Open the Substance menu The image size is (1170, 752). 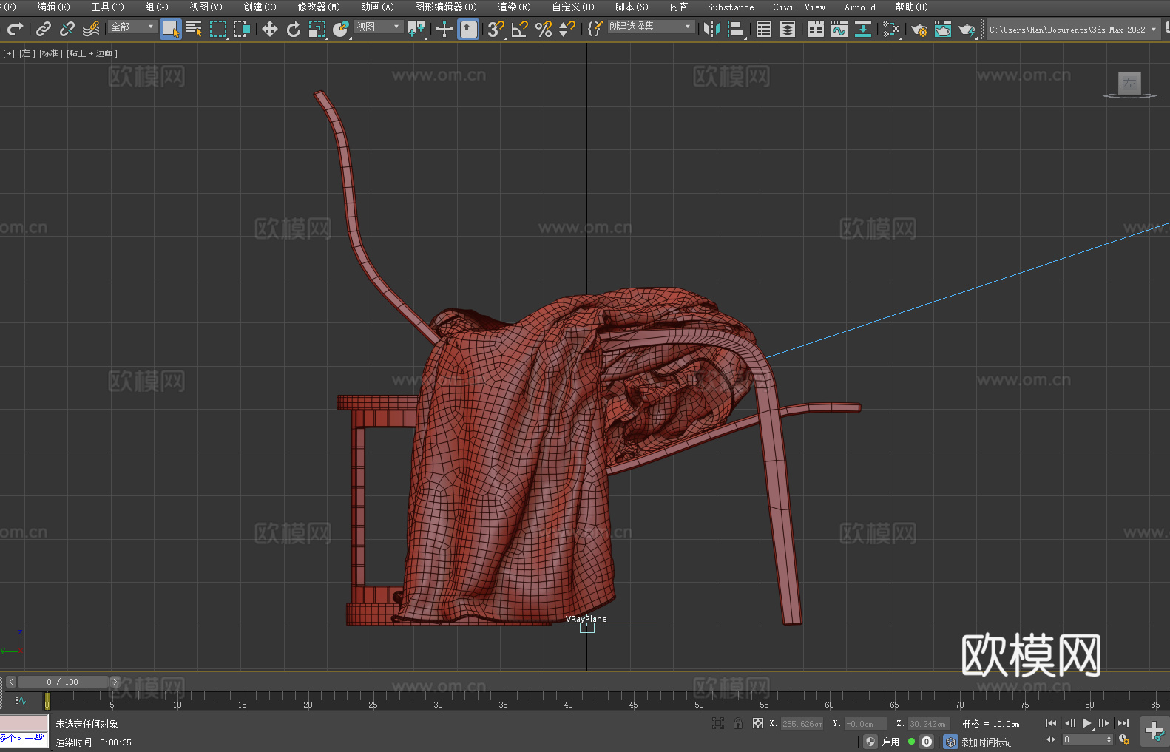pos(731,7)
